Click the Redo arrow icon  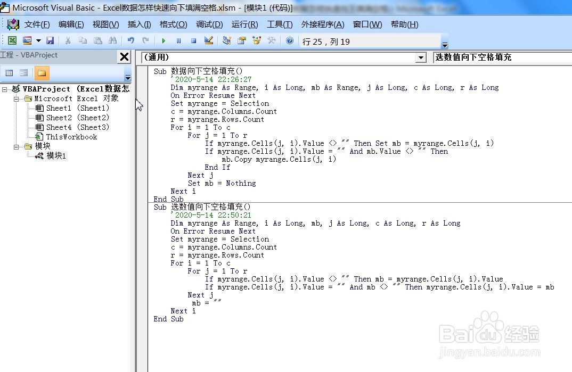pyautogui.click(x=145, y=40)
